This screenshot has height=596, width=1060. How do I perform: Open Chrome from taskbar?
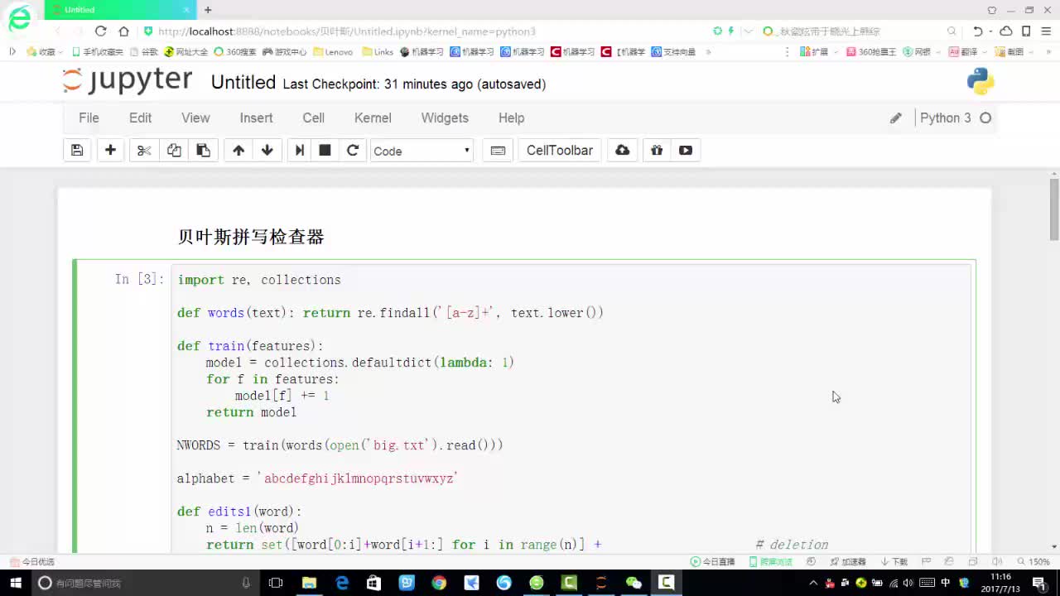[x=439, y=583]
